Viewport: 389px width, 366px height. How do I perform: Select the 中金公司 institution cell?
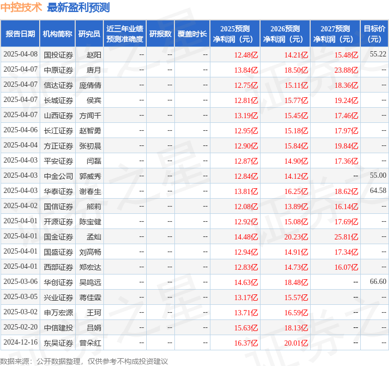click(58, 176)
